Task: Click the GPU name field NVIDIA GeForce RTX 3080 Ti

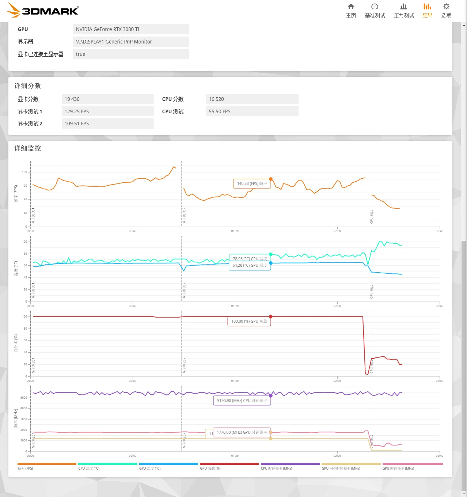Action: [131, 29]
